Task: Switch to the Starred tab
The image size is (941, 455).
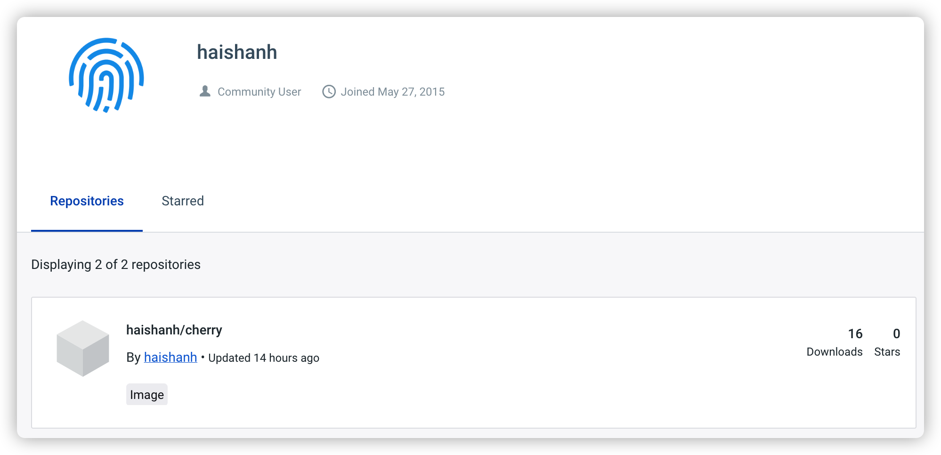Action: pos(183,201)
